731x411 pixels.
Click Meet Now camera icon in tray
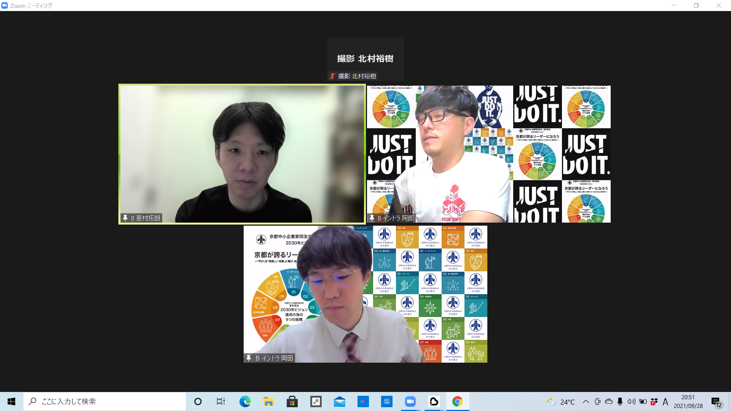597,401
